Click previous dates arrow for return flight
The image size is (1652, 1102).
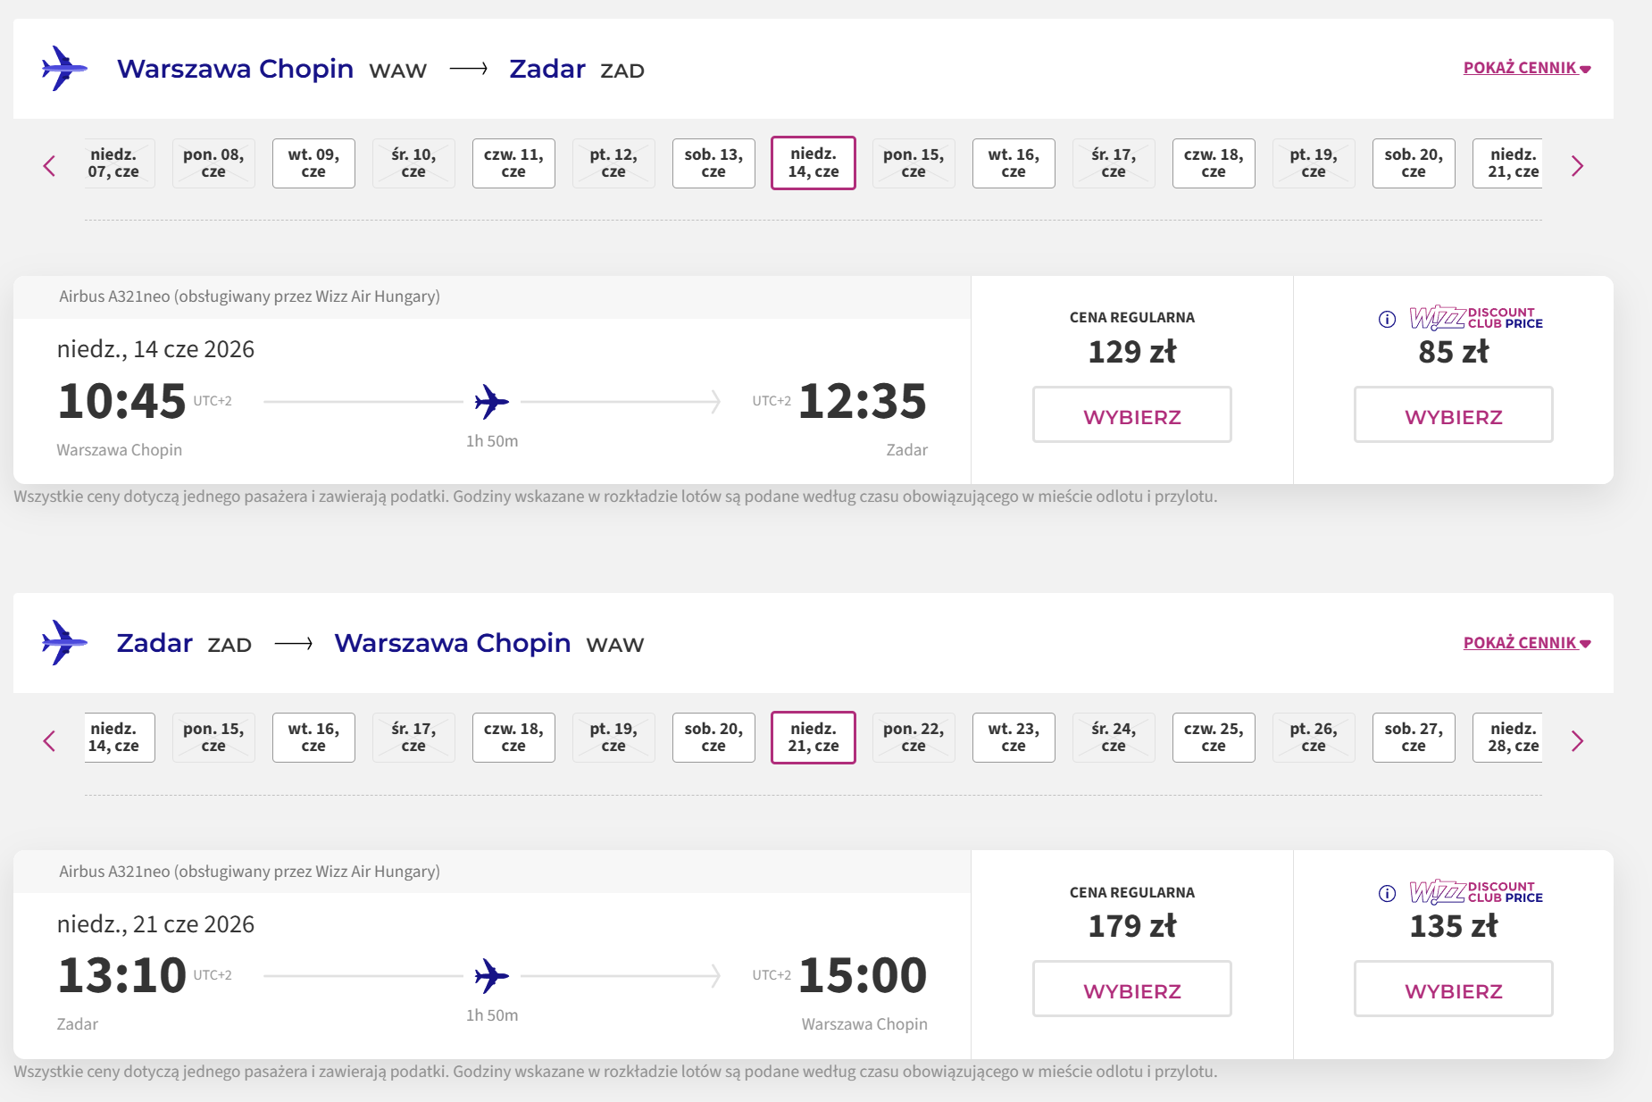[49, 741]
